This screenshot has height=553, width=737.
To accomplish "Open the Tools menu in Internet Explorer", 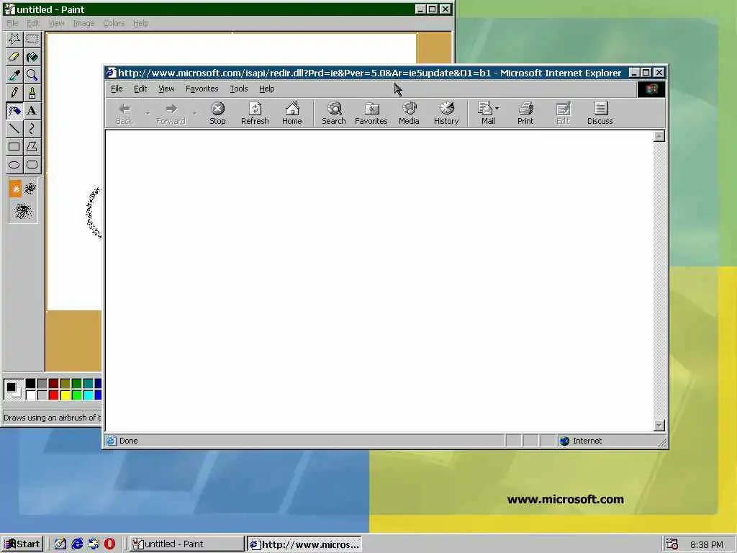I will [x=239, y=89].
